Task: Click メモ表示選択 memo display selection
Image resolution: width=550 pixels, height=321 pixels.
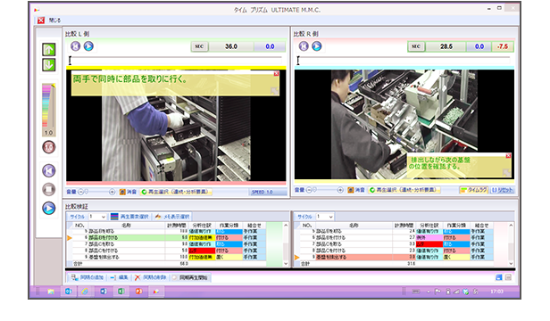Action: pos(172,217)
